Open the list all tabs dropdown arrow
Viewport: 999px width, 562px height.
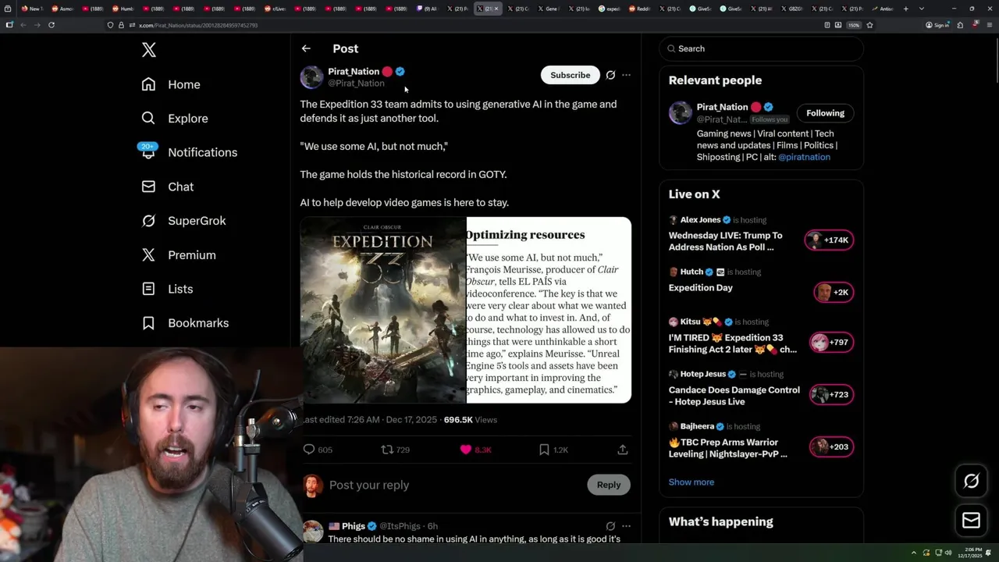coord(922,9)
